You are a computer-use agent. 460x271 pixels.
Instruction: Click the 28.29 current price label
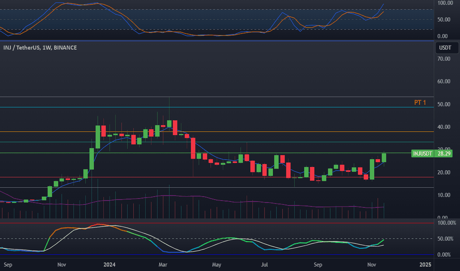444,154
